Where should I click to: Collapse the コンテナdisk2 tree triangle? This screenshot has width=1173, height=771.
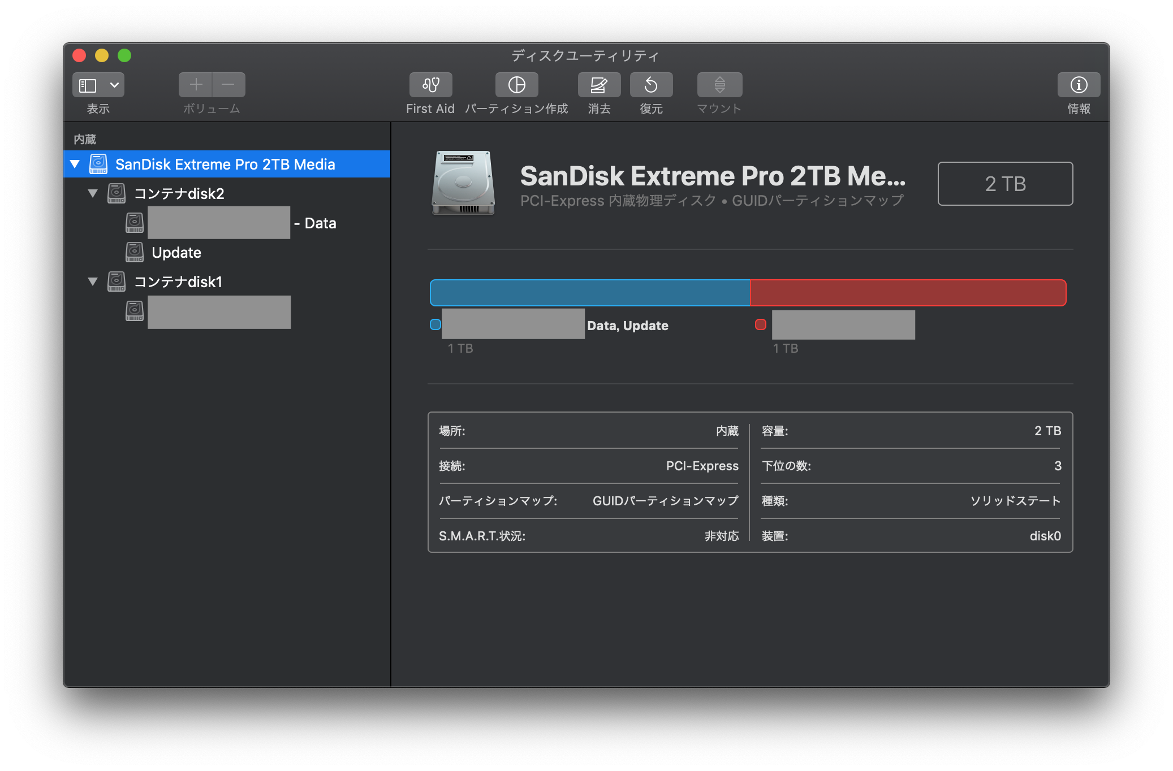(x=93, y=193)
